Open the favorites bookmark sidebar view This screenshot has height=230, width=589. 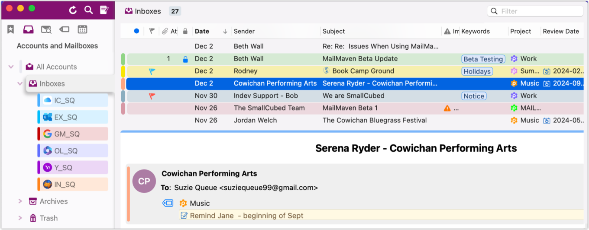11,29
